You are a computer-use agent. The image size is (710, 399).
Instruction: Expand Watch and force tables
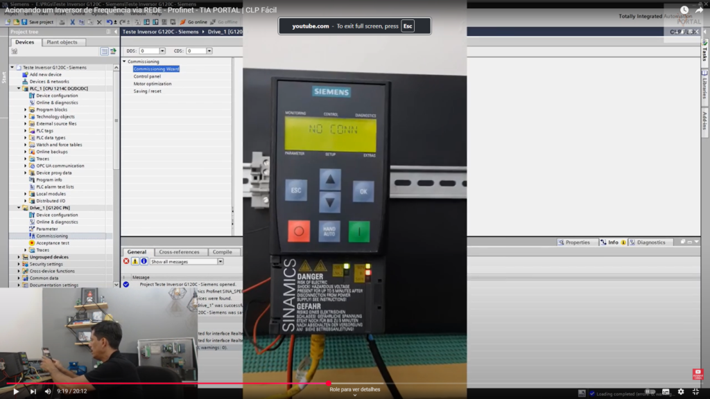26,145
